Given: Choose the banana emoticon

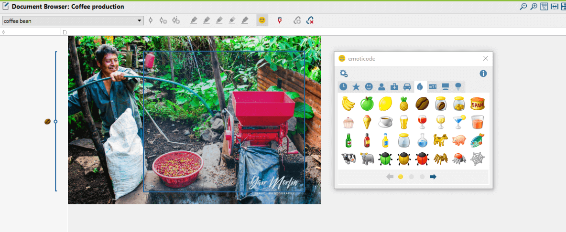Looking at the screenshot, I should click(348, 104).
